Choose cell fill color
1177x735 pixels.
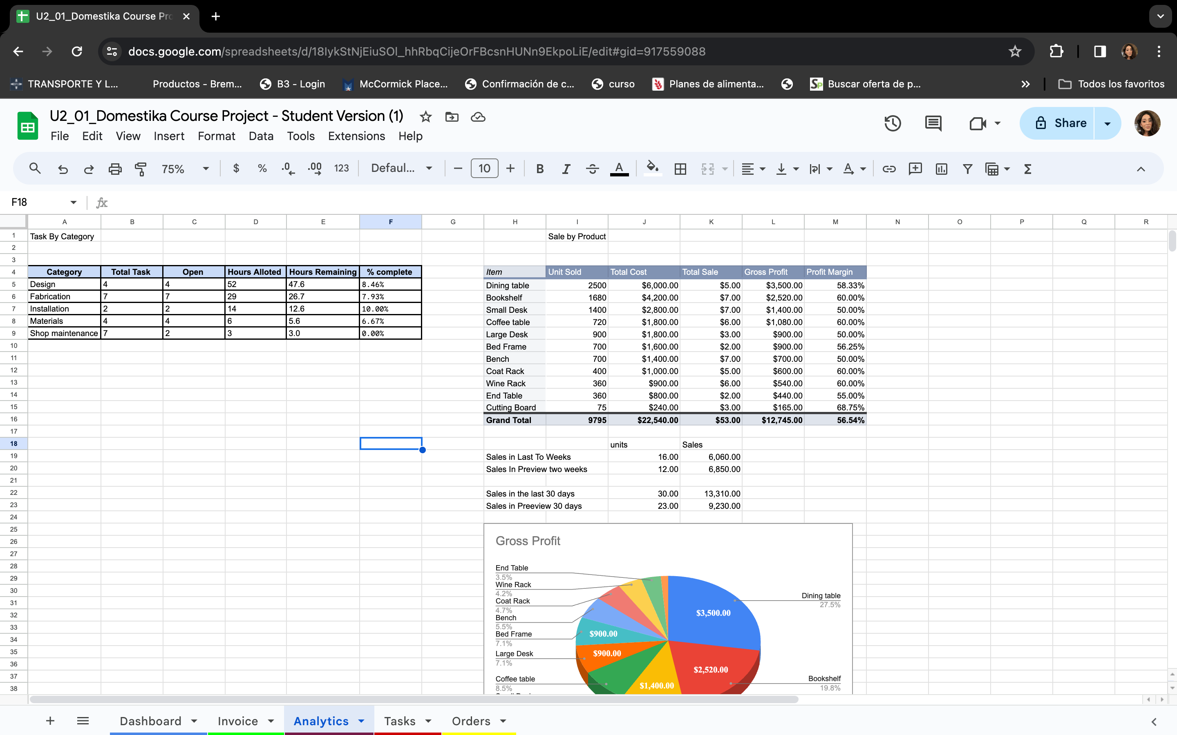tap(652, 169)
